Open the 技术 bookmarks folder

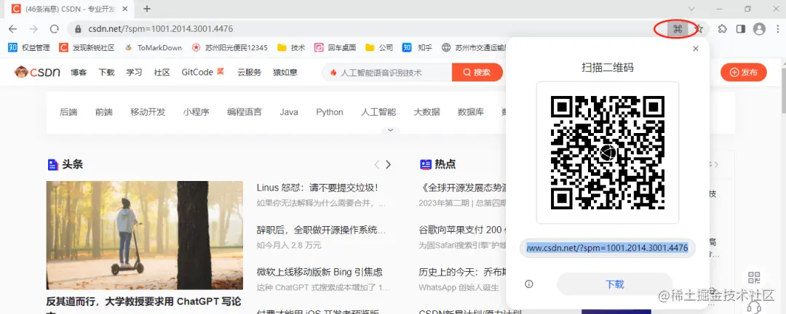pyautogui.click(x=291, y=47)
